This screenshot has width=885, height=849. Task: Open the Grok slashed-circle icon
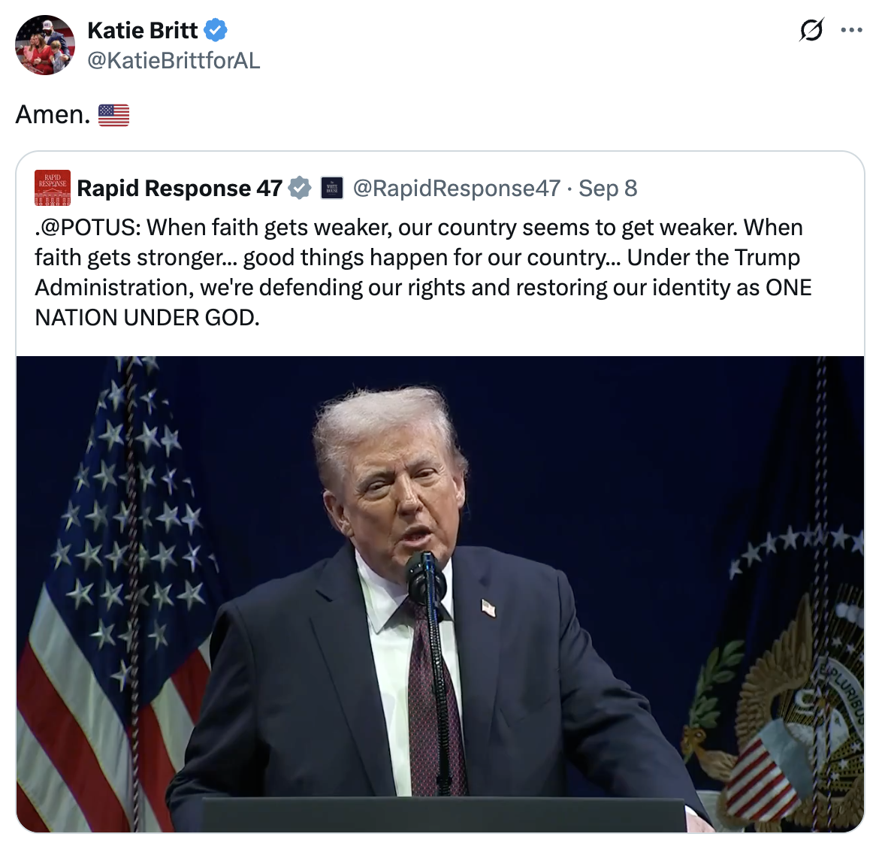(811, 30)
